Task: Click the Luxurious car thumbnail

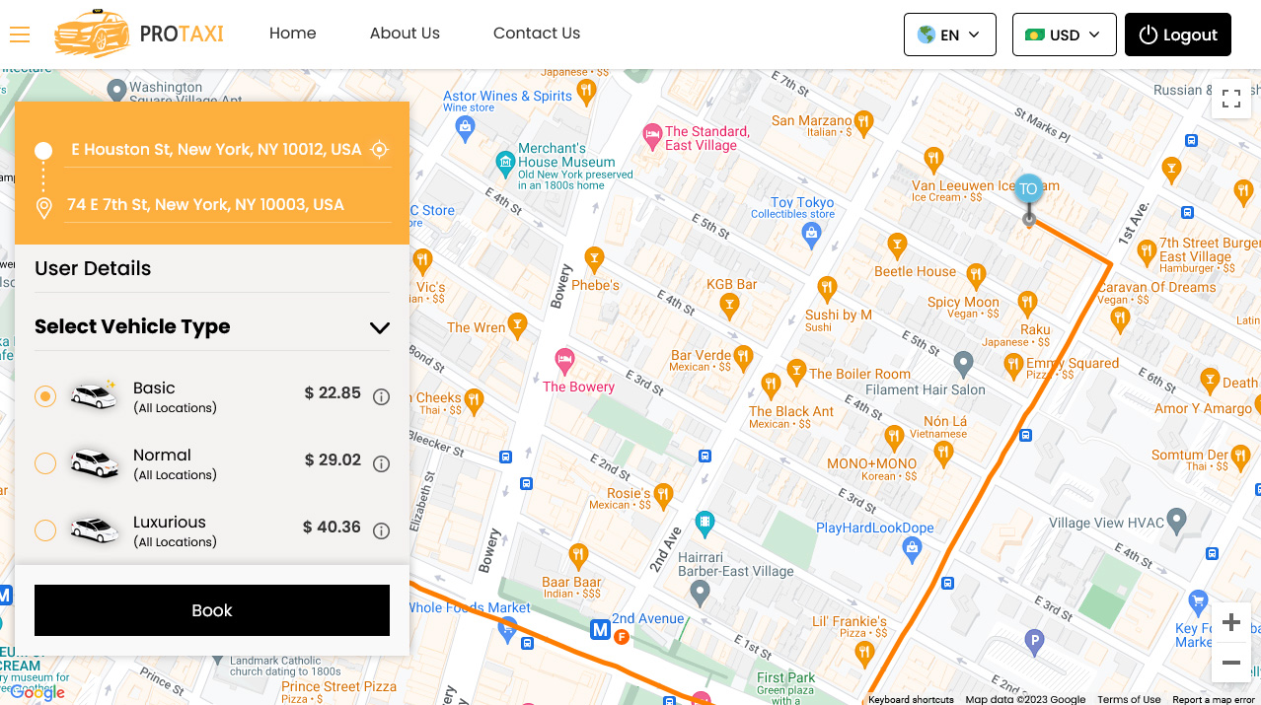Action: [94, 529]
